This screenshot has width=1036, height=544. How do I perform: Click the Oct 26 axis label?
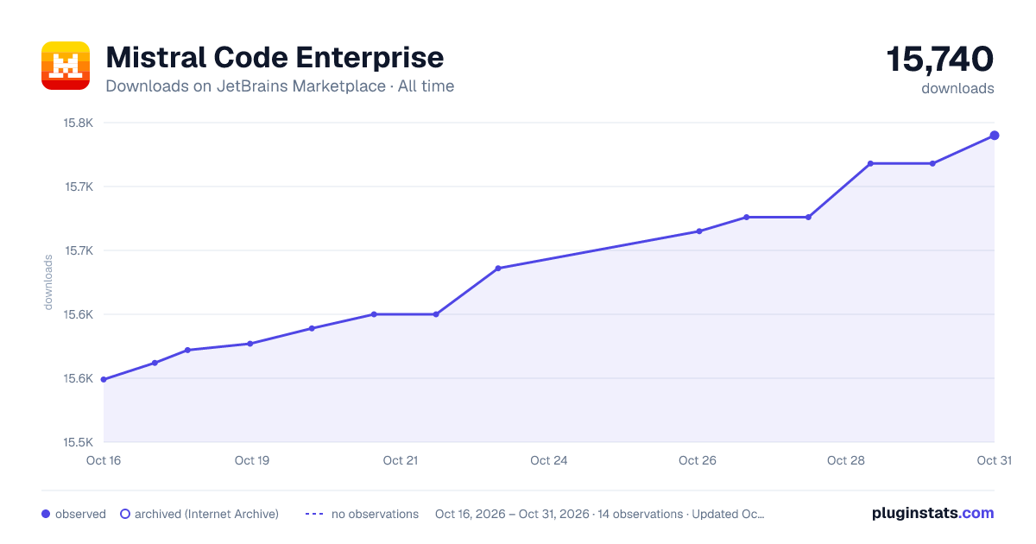pyautogui.click(x=698, y=460)
